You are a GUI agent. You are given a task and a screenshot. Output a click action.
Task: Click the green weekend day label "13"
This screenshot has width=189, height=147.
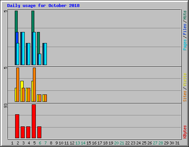tap(78, 143)
